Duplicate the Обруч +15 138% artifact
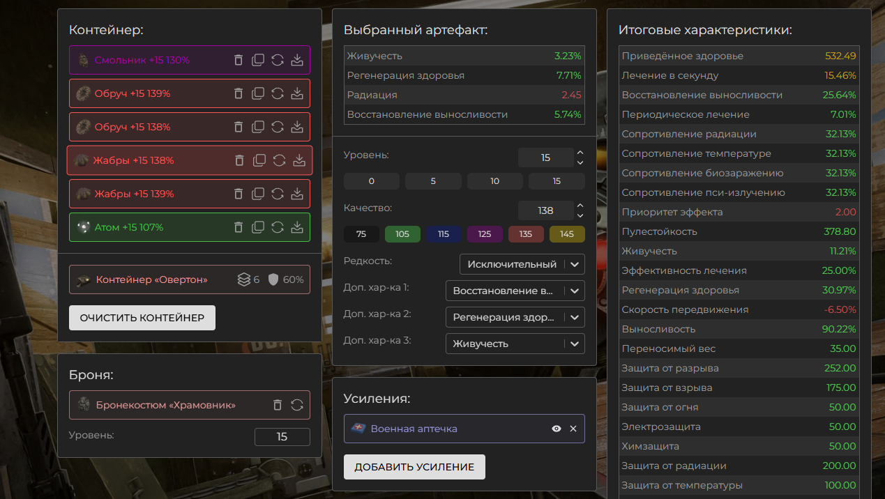Image resolution: width=885 pixels, height=499 pixels. 258,127
